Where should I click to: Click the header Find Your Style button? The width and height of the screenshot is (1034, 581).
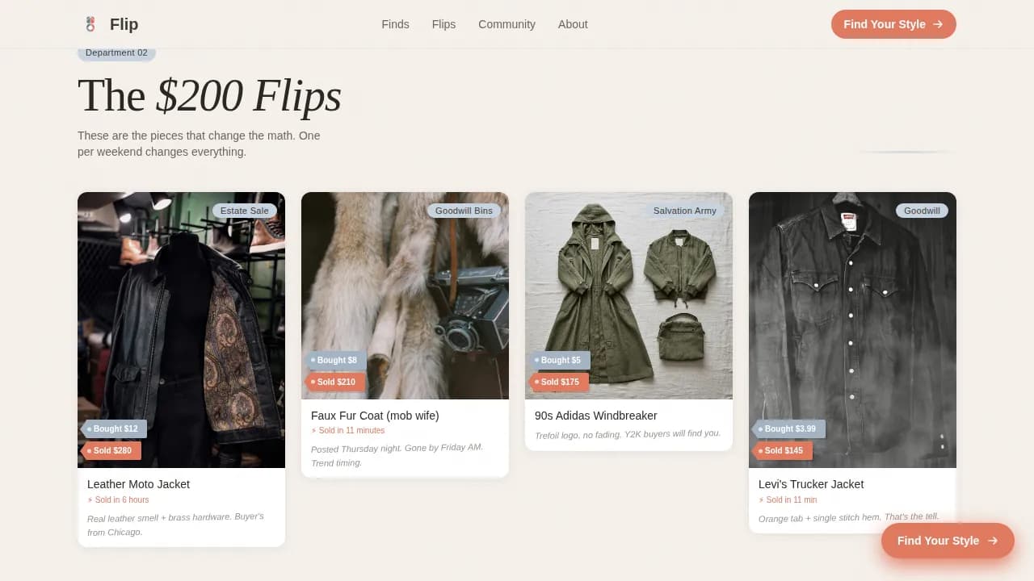click(x=893, y=24)
